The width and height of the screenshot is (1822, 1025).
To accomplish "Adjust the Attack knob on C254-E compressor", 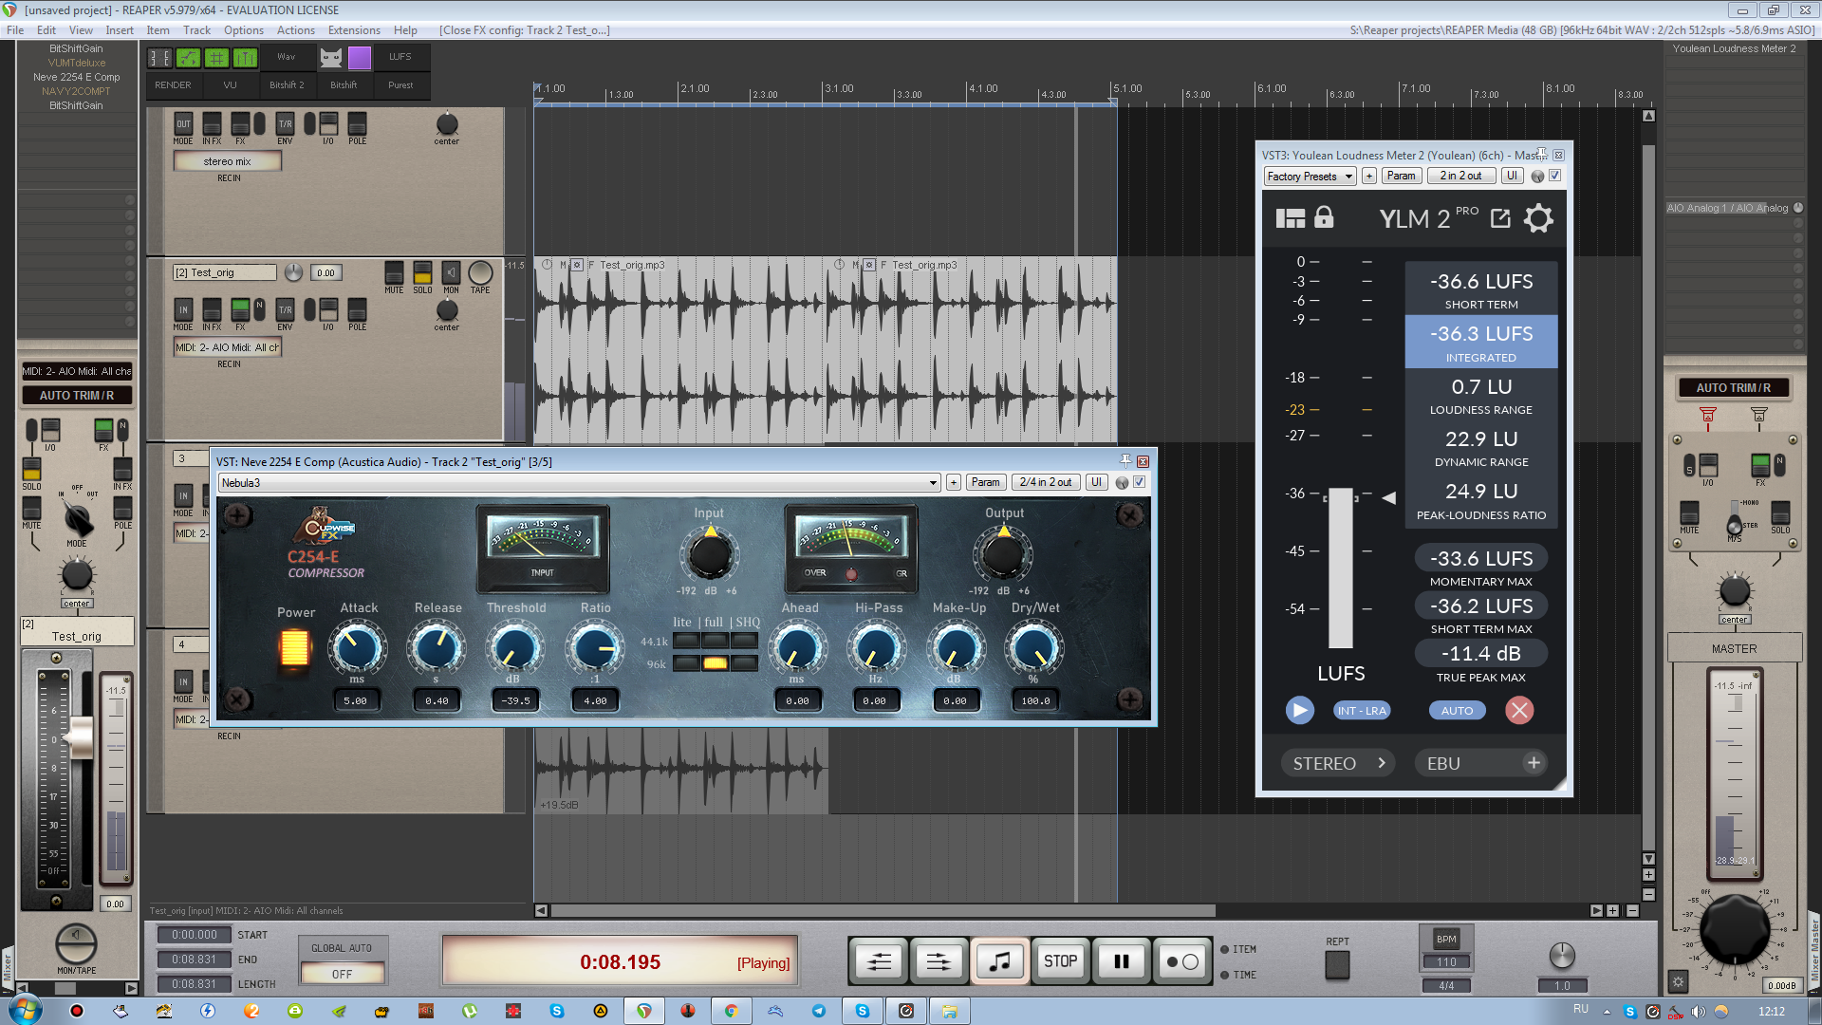I will [357, 647].
